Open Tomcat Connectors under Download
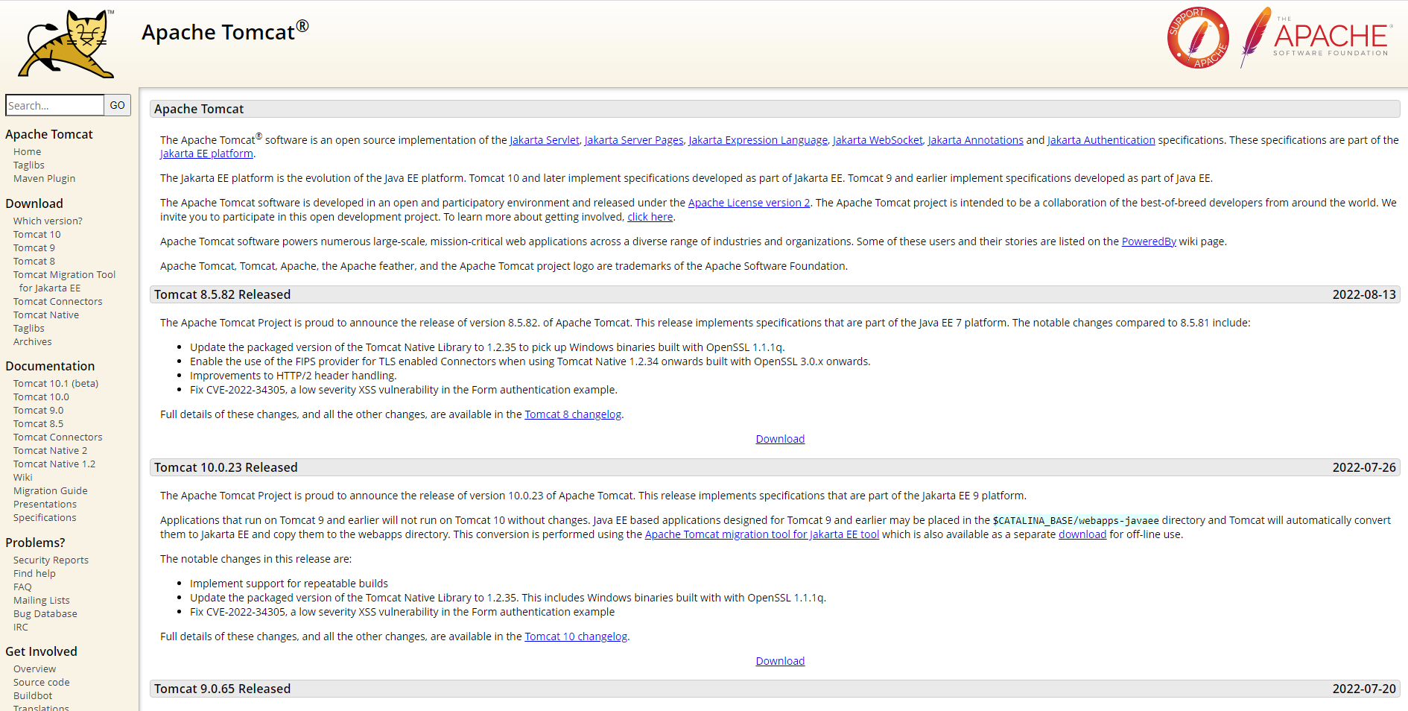This screenshot has height=711, width=1408. [x=58, y=301]
